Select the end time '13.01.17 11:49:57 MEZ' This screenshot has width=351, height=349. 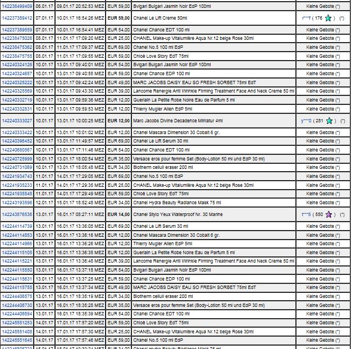point(80,141)
